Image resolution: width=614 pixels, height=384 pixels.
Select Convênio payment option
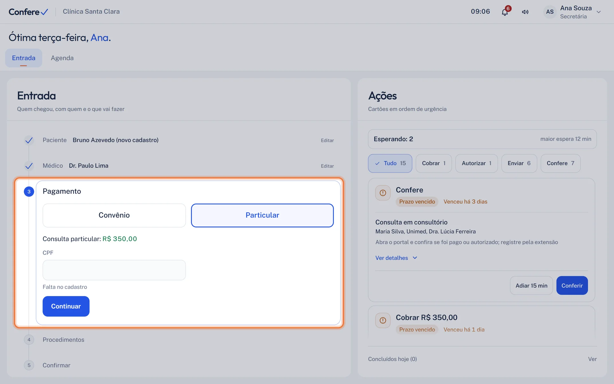pyautogui.click(x=114, y=215)
